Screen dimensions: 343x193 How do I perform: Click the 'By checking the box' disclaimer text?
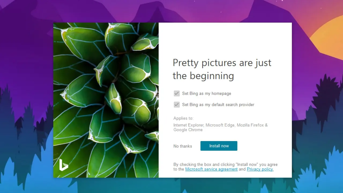click(225, 165)
